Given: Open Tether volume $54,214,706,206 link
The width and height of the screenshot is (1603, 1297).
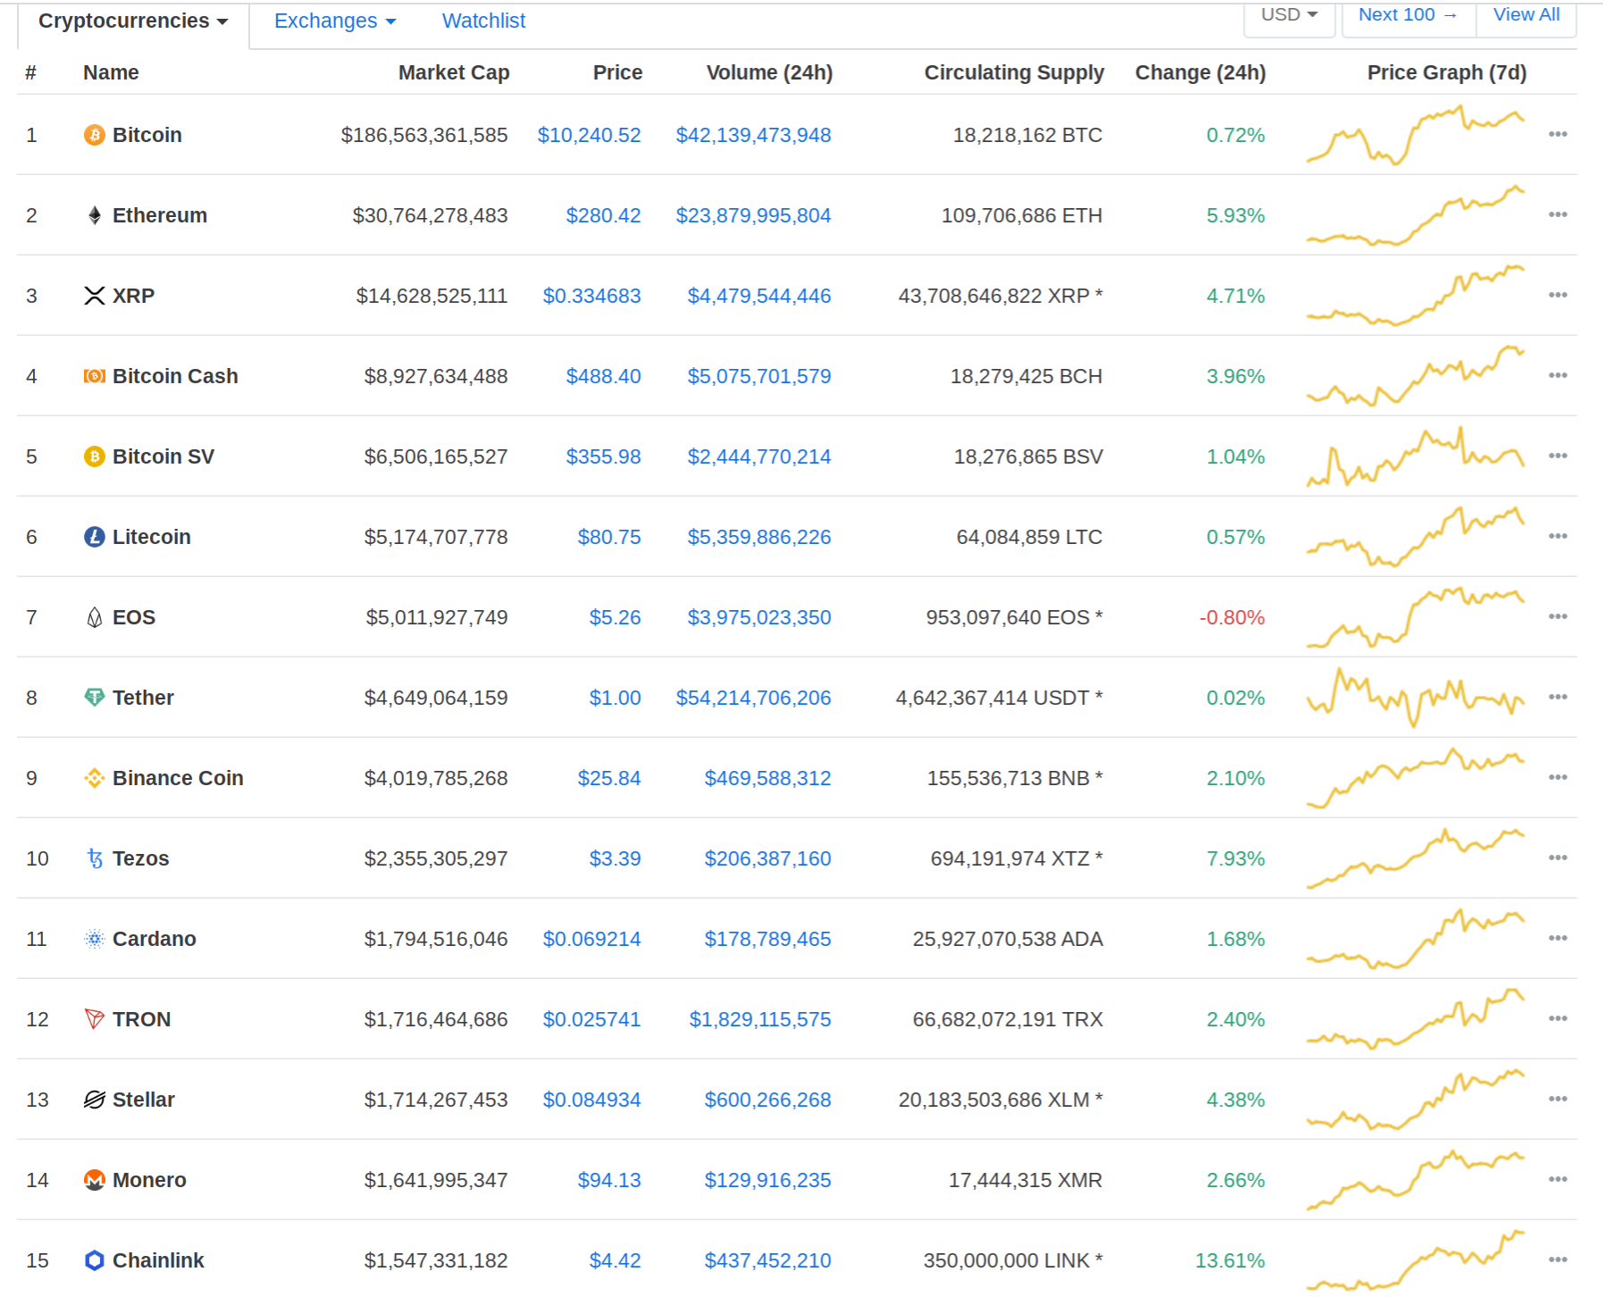Looking at the screenshot, I should [x=753, y=698].
